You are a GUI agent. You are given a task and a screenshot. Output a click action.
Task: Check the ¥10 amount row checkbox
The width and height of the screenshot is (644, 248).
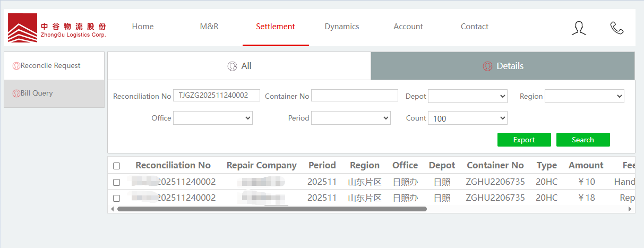[117, 182]
